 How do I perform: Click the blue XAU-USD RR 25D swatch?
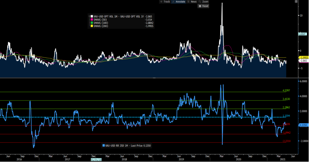coord(104,146)
